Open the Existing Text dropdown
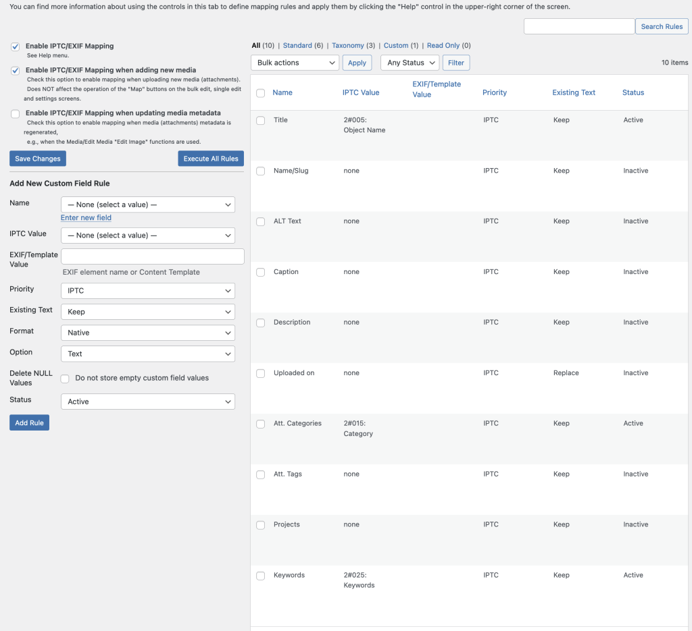Viewport: 692px width, 631px height. (x=148, y=312)
